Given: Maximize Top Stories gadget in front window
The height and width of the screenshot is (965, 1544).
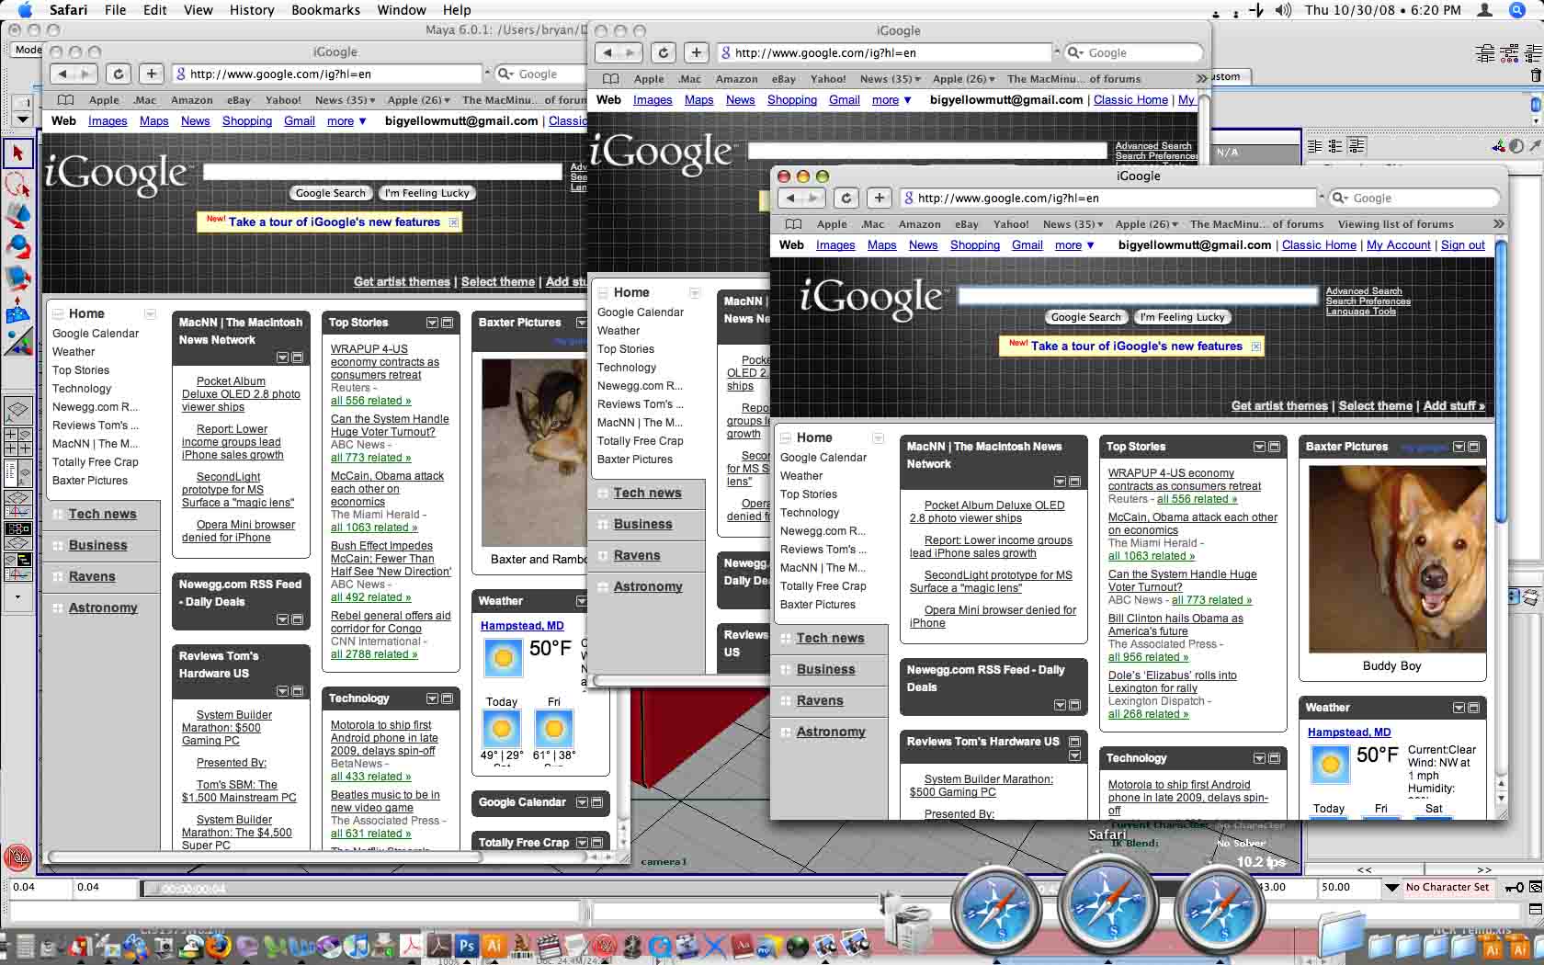Looking at the screenshot, I should (x=1275, y=447).
